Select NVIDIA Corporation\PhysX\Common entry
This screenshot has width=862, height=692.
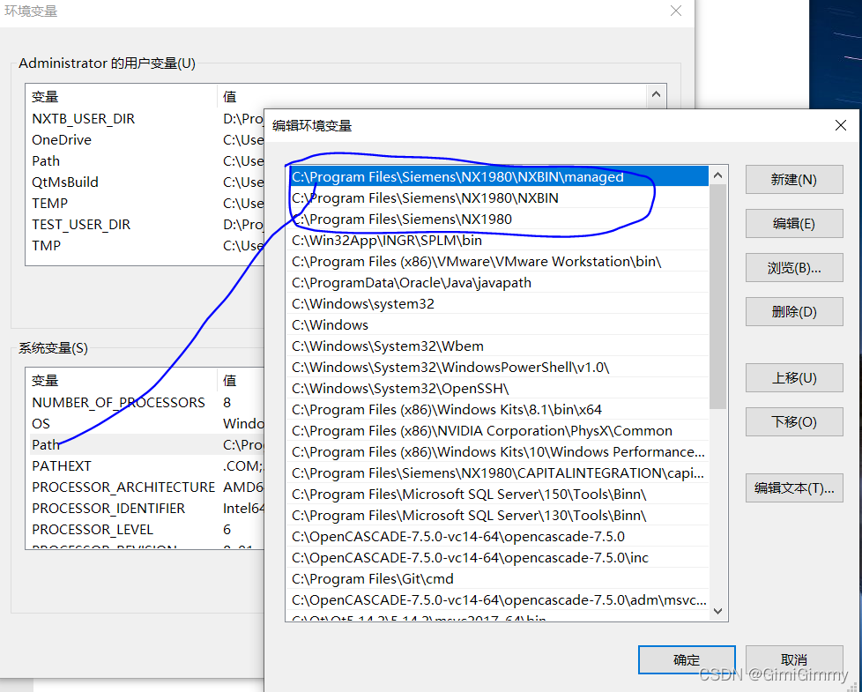pyautogui.click(x=499, y=430)
